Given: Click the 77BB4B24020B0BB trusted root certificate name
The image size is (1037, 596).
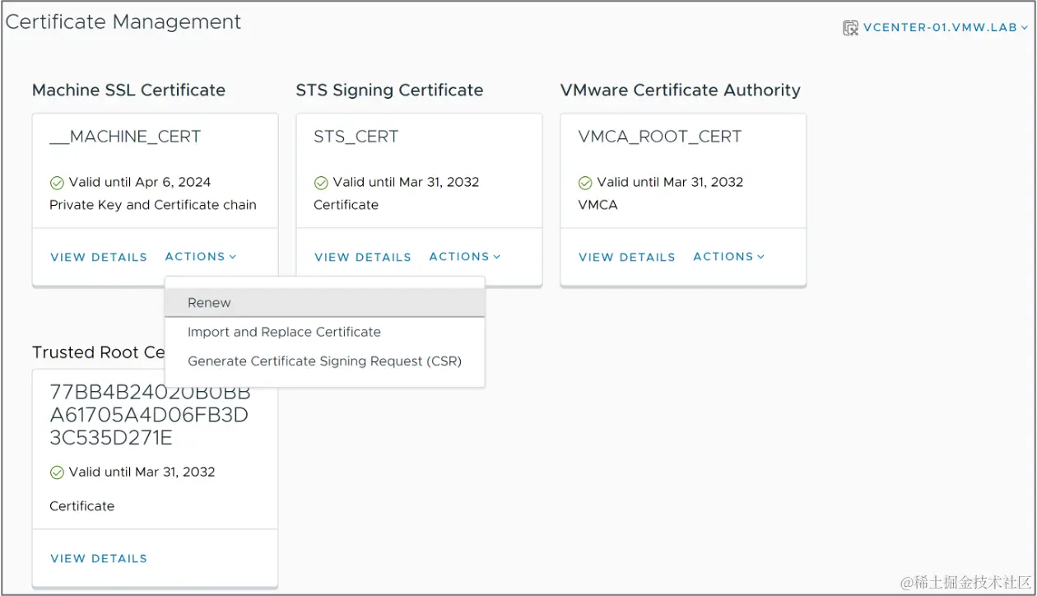Looking at the screenshot, I should coord(149,415).
